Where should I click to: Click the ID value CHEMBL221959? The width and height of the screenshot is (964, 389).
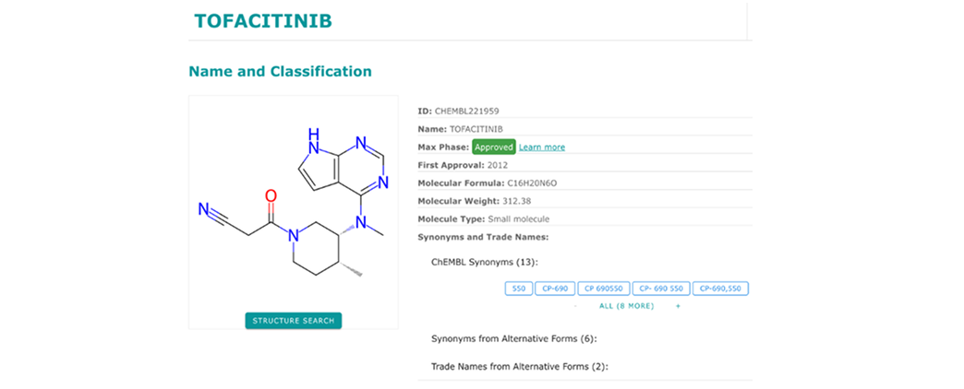[x=466, y=111]
